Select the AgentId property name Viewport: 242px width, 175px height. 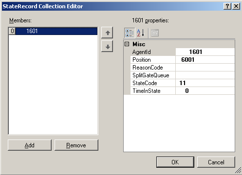[x=153, y=52]
